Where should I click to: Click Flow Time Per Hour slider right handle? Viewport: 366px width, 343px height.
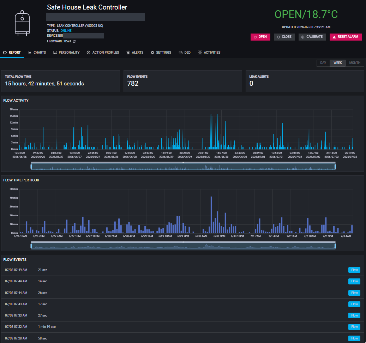click(335, 246)
